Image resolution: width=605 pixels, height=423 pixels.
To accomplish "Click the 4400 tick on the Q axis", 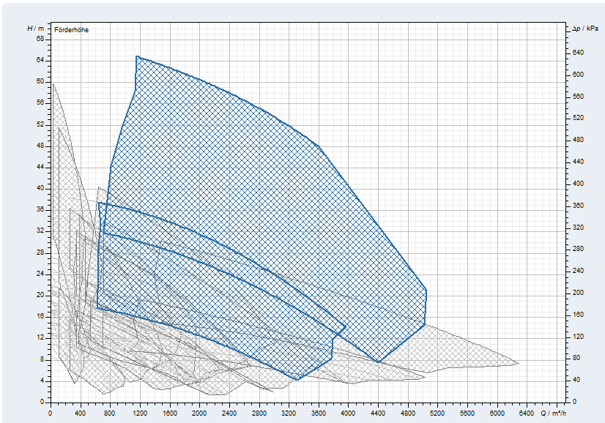I will pyautogui.click(x=378, y=413).
